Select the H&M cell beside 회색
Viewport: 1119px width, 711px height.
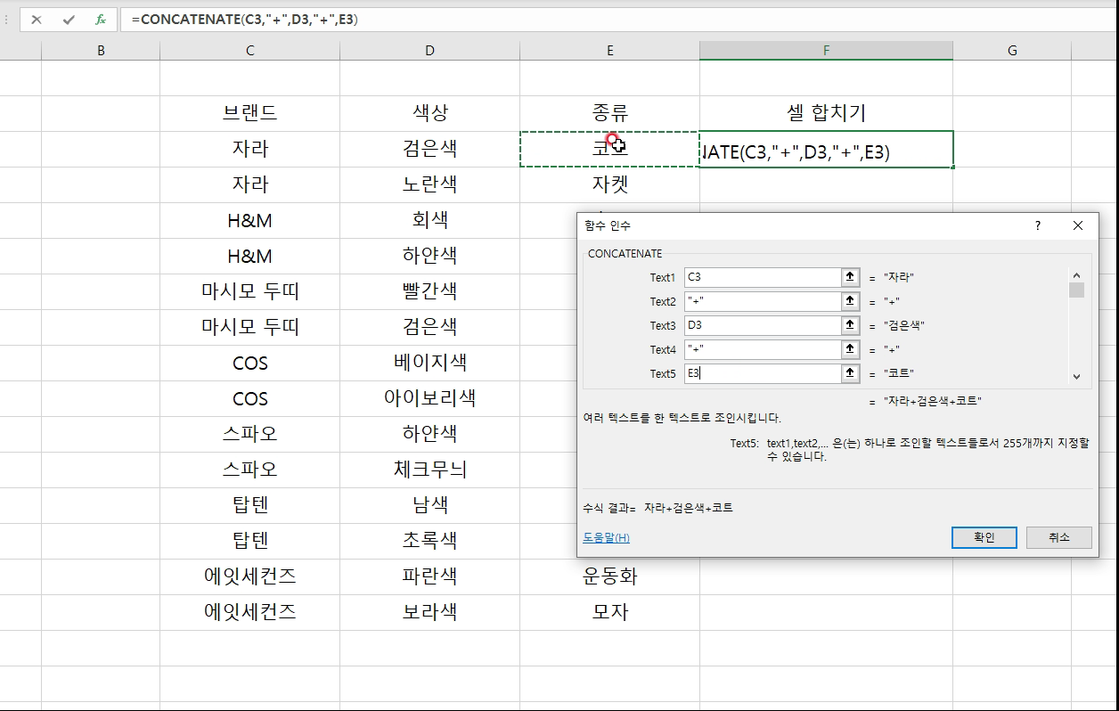(x=249, y=220)
